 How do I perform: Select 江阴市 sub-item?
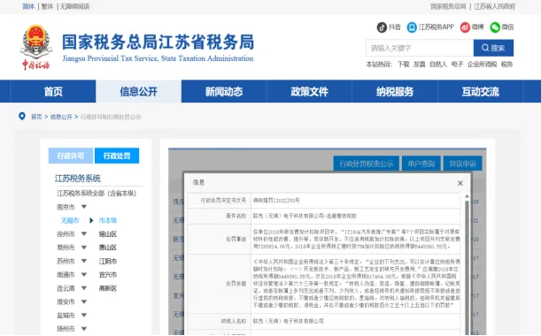108,261
